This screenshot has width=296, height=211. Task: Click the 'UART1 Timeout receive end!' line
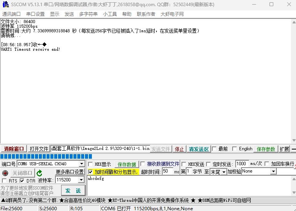point(31,50)
